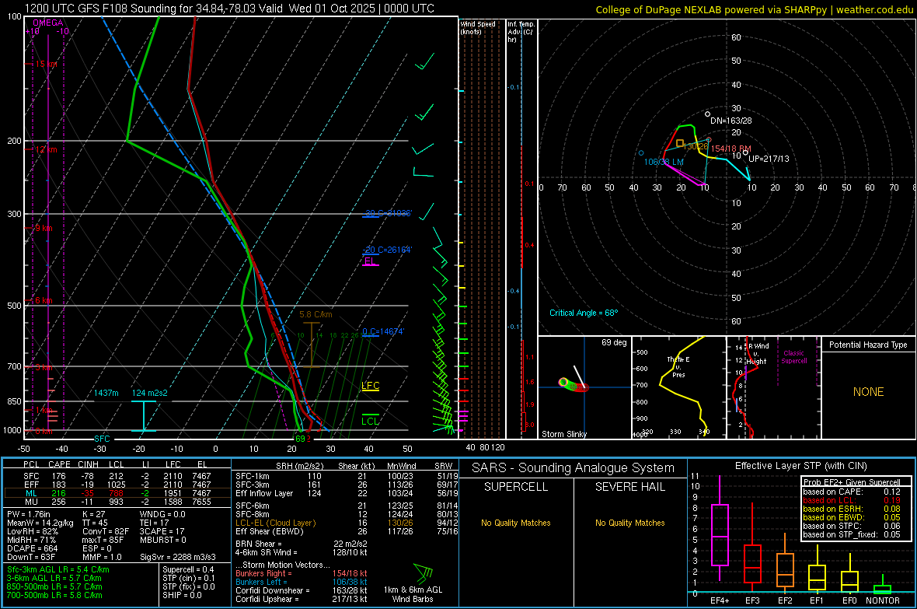Click the Prob EF2+ Given Supercell header
The height and width of the screenshot is (609, 917).
click(x=852, y=482)
